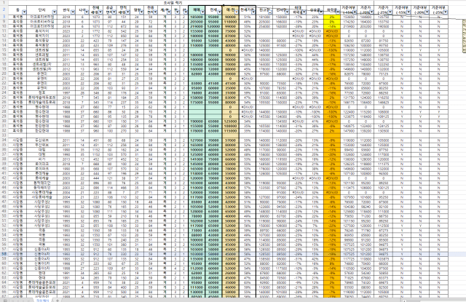Select the 단지 header cell
This screenshot has width=466, height=302.
pos(42,9)
